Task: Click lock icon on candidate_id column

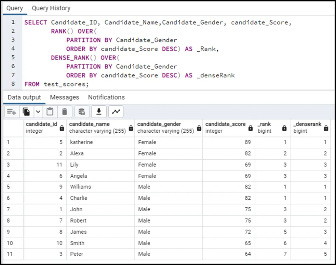Action: (62, 128)
